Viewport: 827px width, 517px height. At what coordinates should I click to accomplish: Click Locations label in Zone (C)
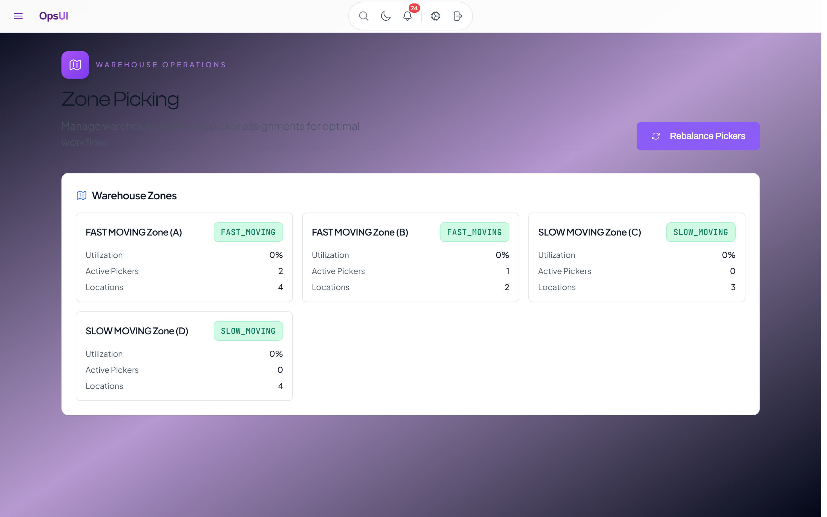(557, 287)
